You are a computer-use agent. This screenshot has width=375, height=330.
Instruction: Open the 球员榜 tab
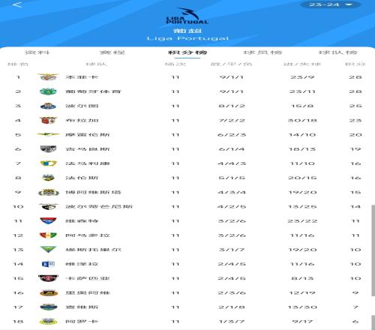pos(262,52)
